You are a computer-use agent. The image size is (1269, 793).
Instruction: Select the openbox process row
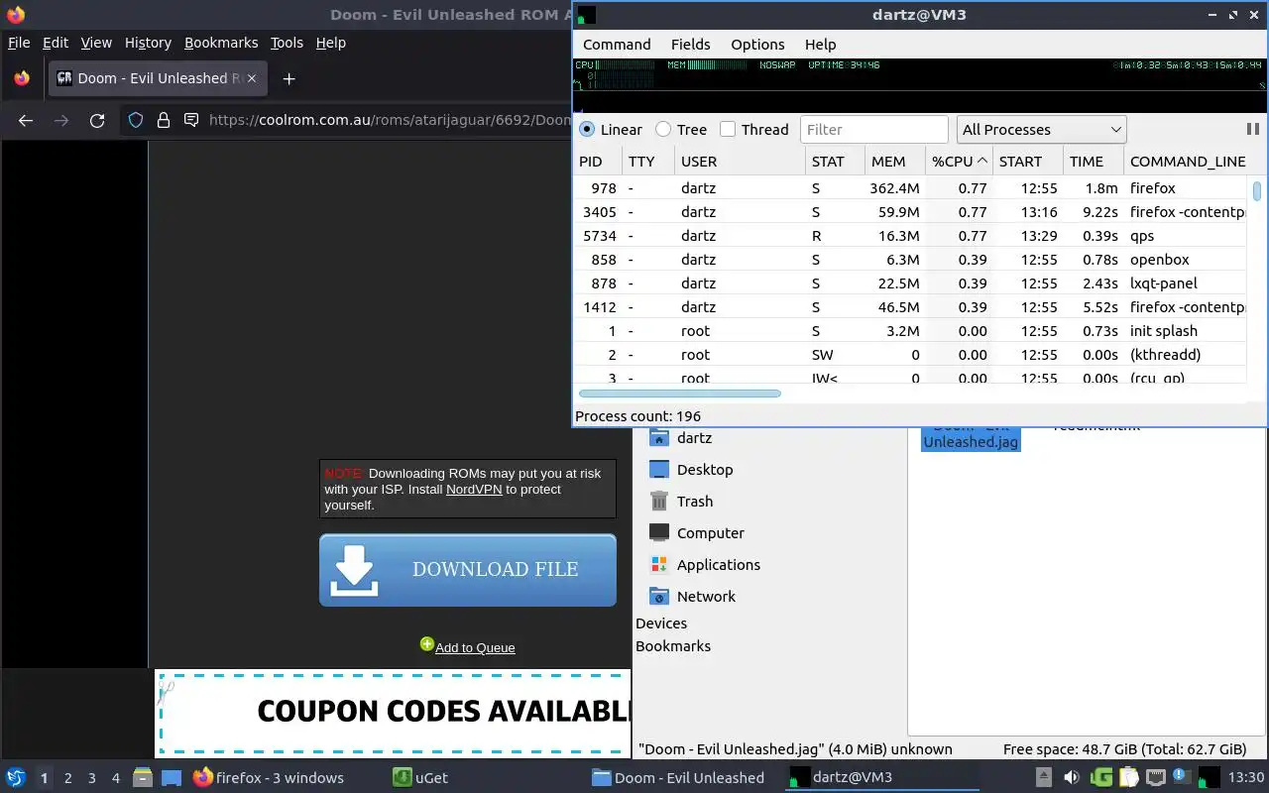pos(910,260)
